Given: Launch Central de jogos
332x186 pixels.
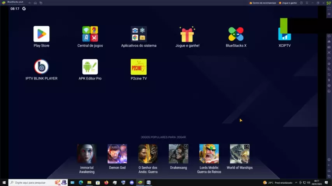Looking at the screenshot, I should pyautogui.click(x=90, y=34).
